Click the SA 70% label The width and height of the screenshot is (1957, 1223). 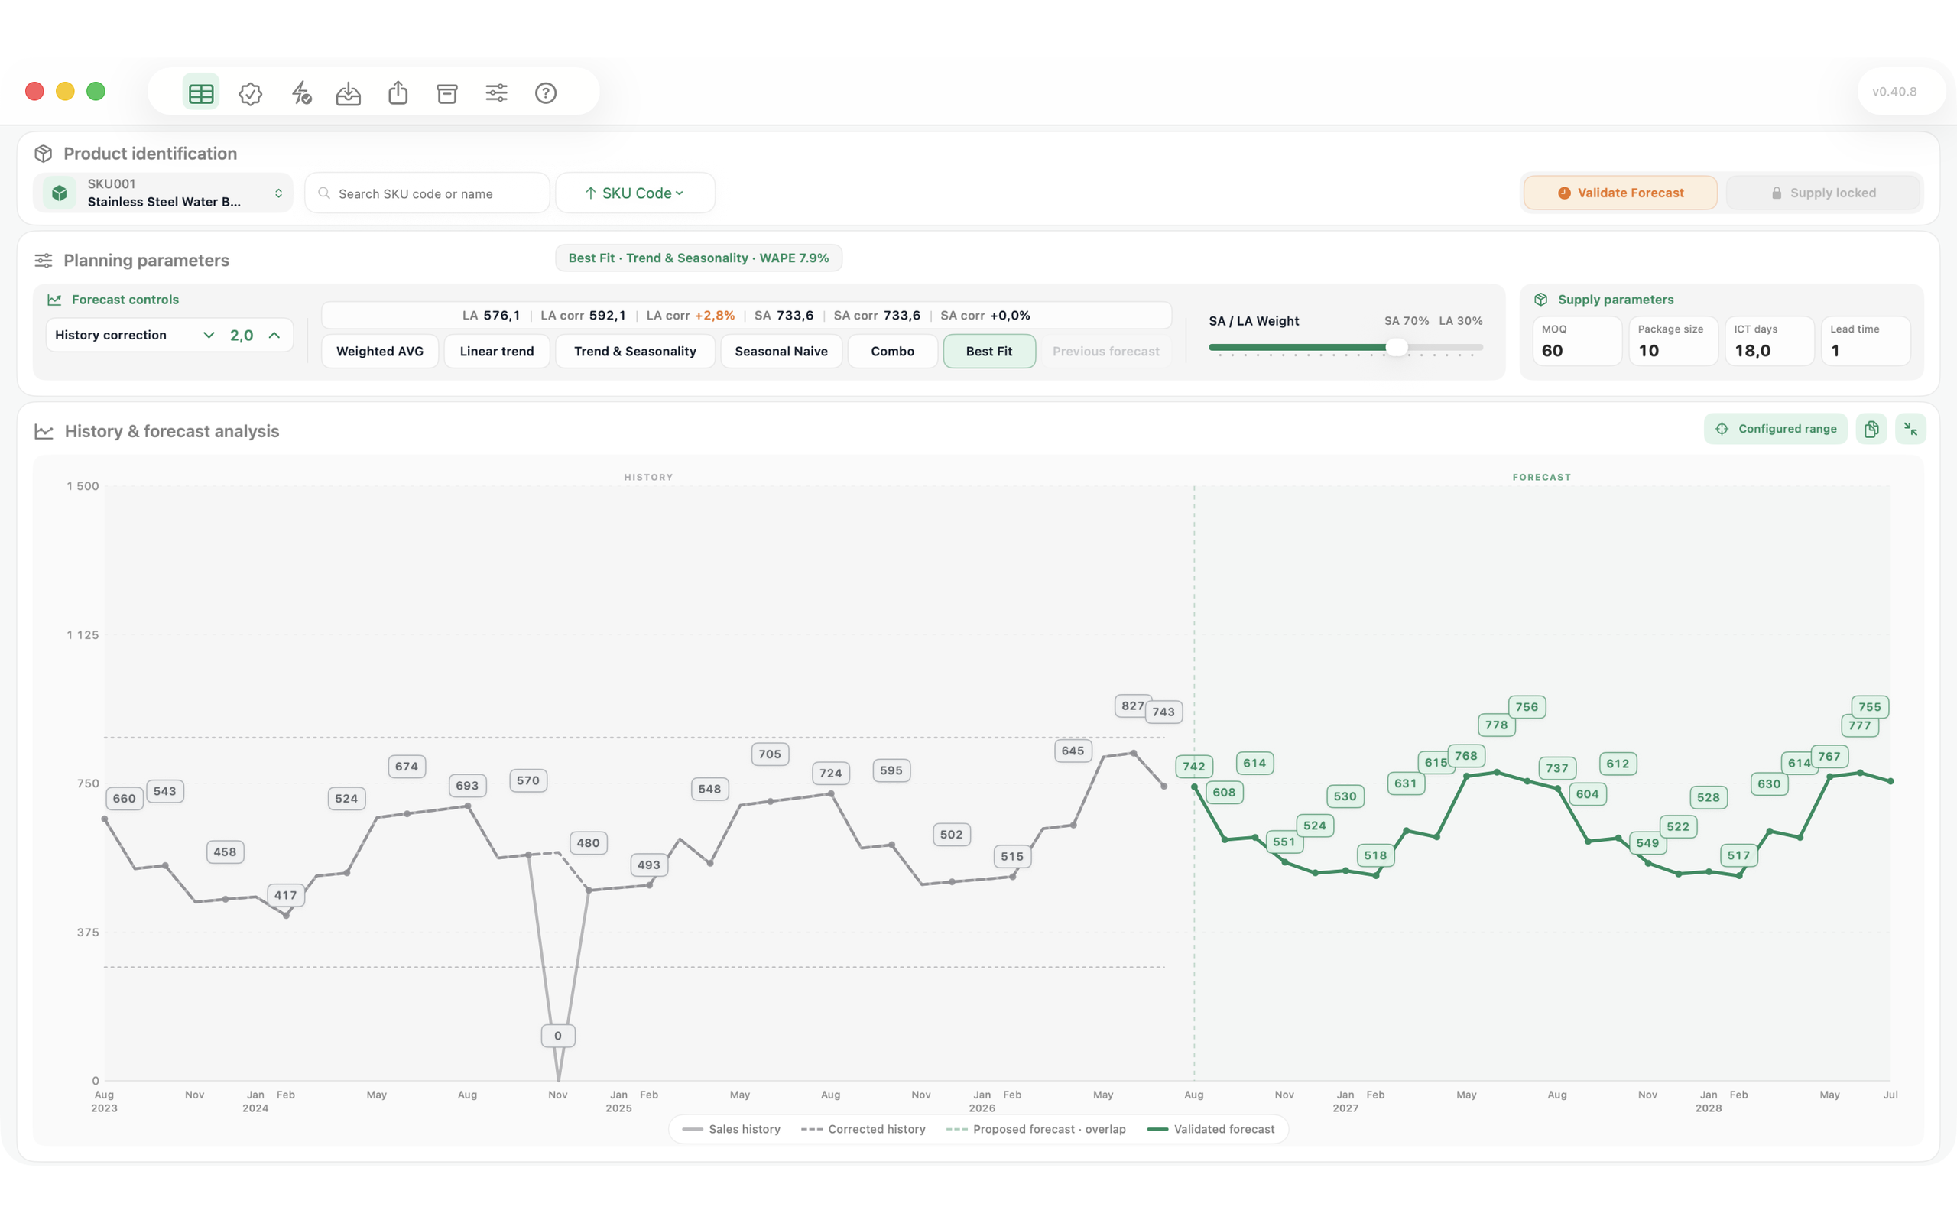1407,321
